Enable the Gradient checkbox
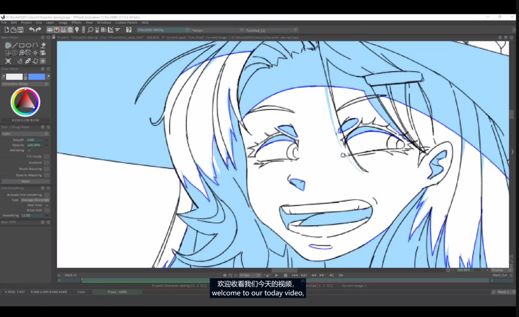The image size is (519, 317). [46, 163]
